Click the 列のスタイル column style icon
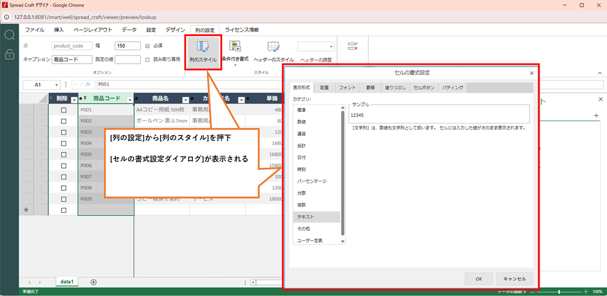 tap(203, 48)
